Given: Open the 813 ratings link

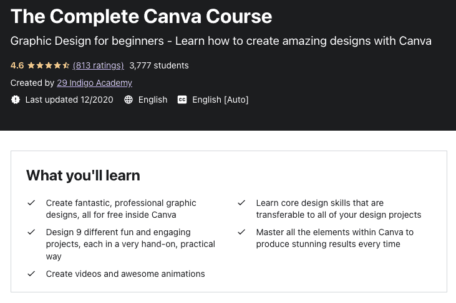Looking at the screenshot, I should [x=99, y=65].
